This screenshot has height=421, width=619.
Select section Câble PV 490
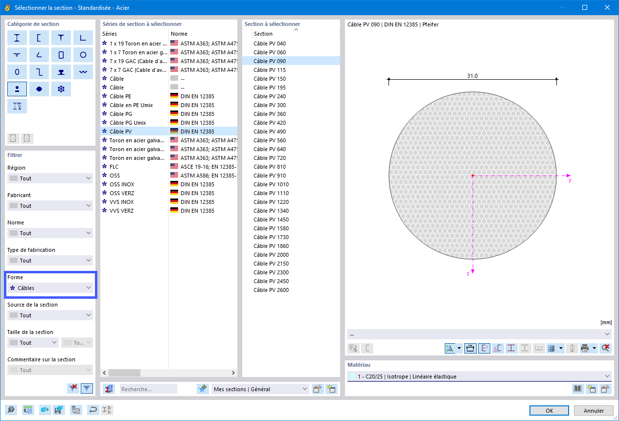(291, 132)
